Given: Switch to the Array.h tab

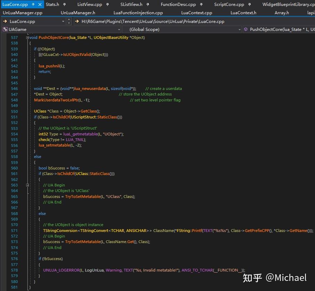Looking at the screenshot, I should coord(282,13).
